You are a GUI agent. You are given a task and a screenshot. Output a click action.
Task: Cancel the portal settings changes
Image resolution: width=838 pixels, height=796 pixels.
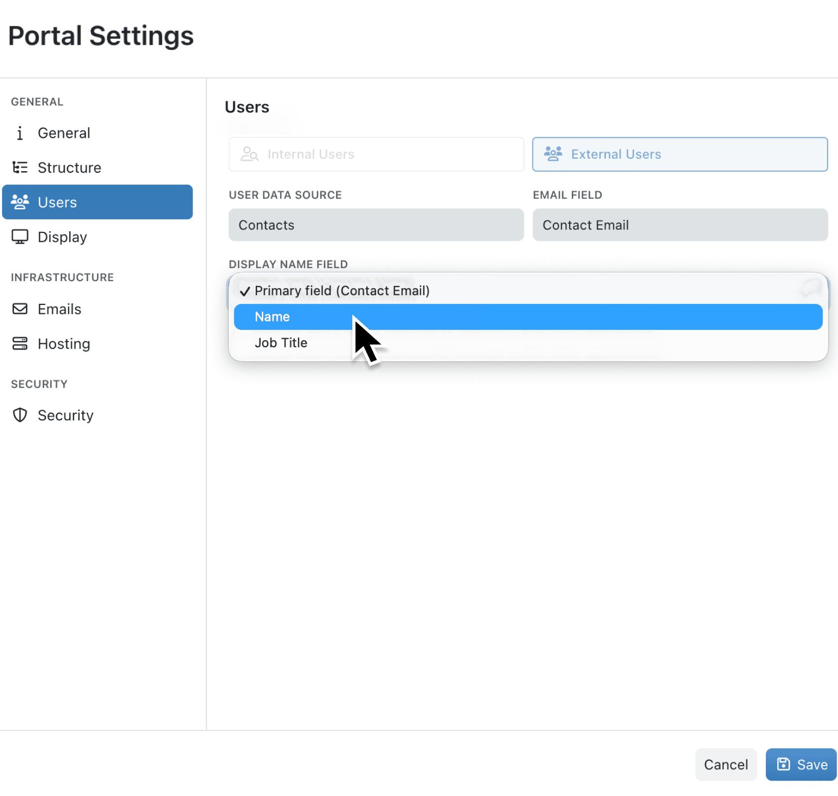point(726,764)
